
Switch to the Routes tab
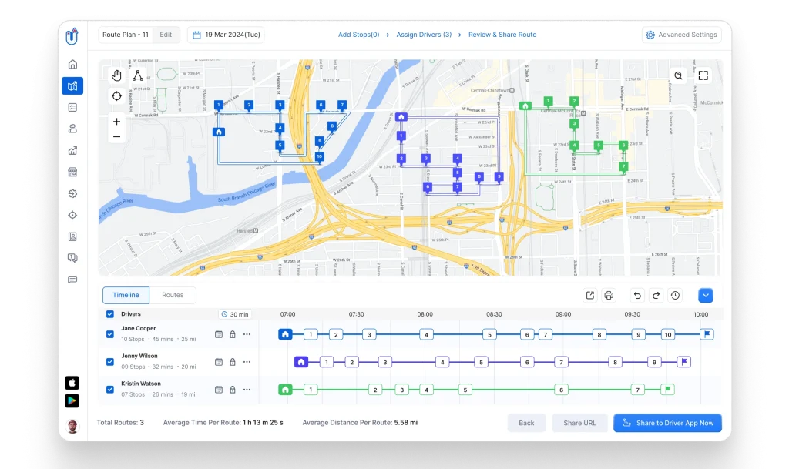coord(173,295)
